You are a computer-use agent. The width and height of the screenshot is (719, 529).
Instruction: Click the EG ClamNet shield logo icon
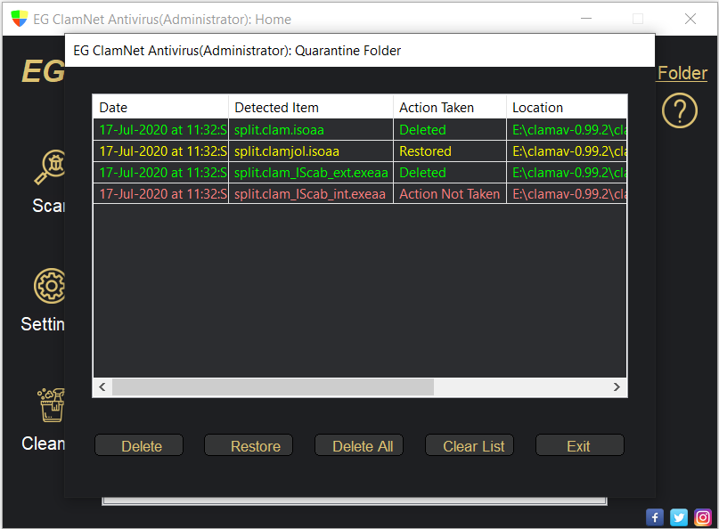(20, 19)
